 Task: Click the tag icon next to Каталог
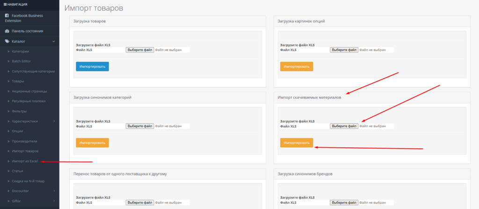point(7,41)
